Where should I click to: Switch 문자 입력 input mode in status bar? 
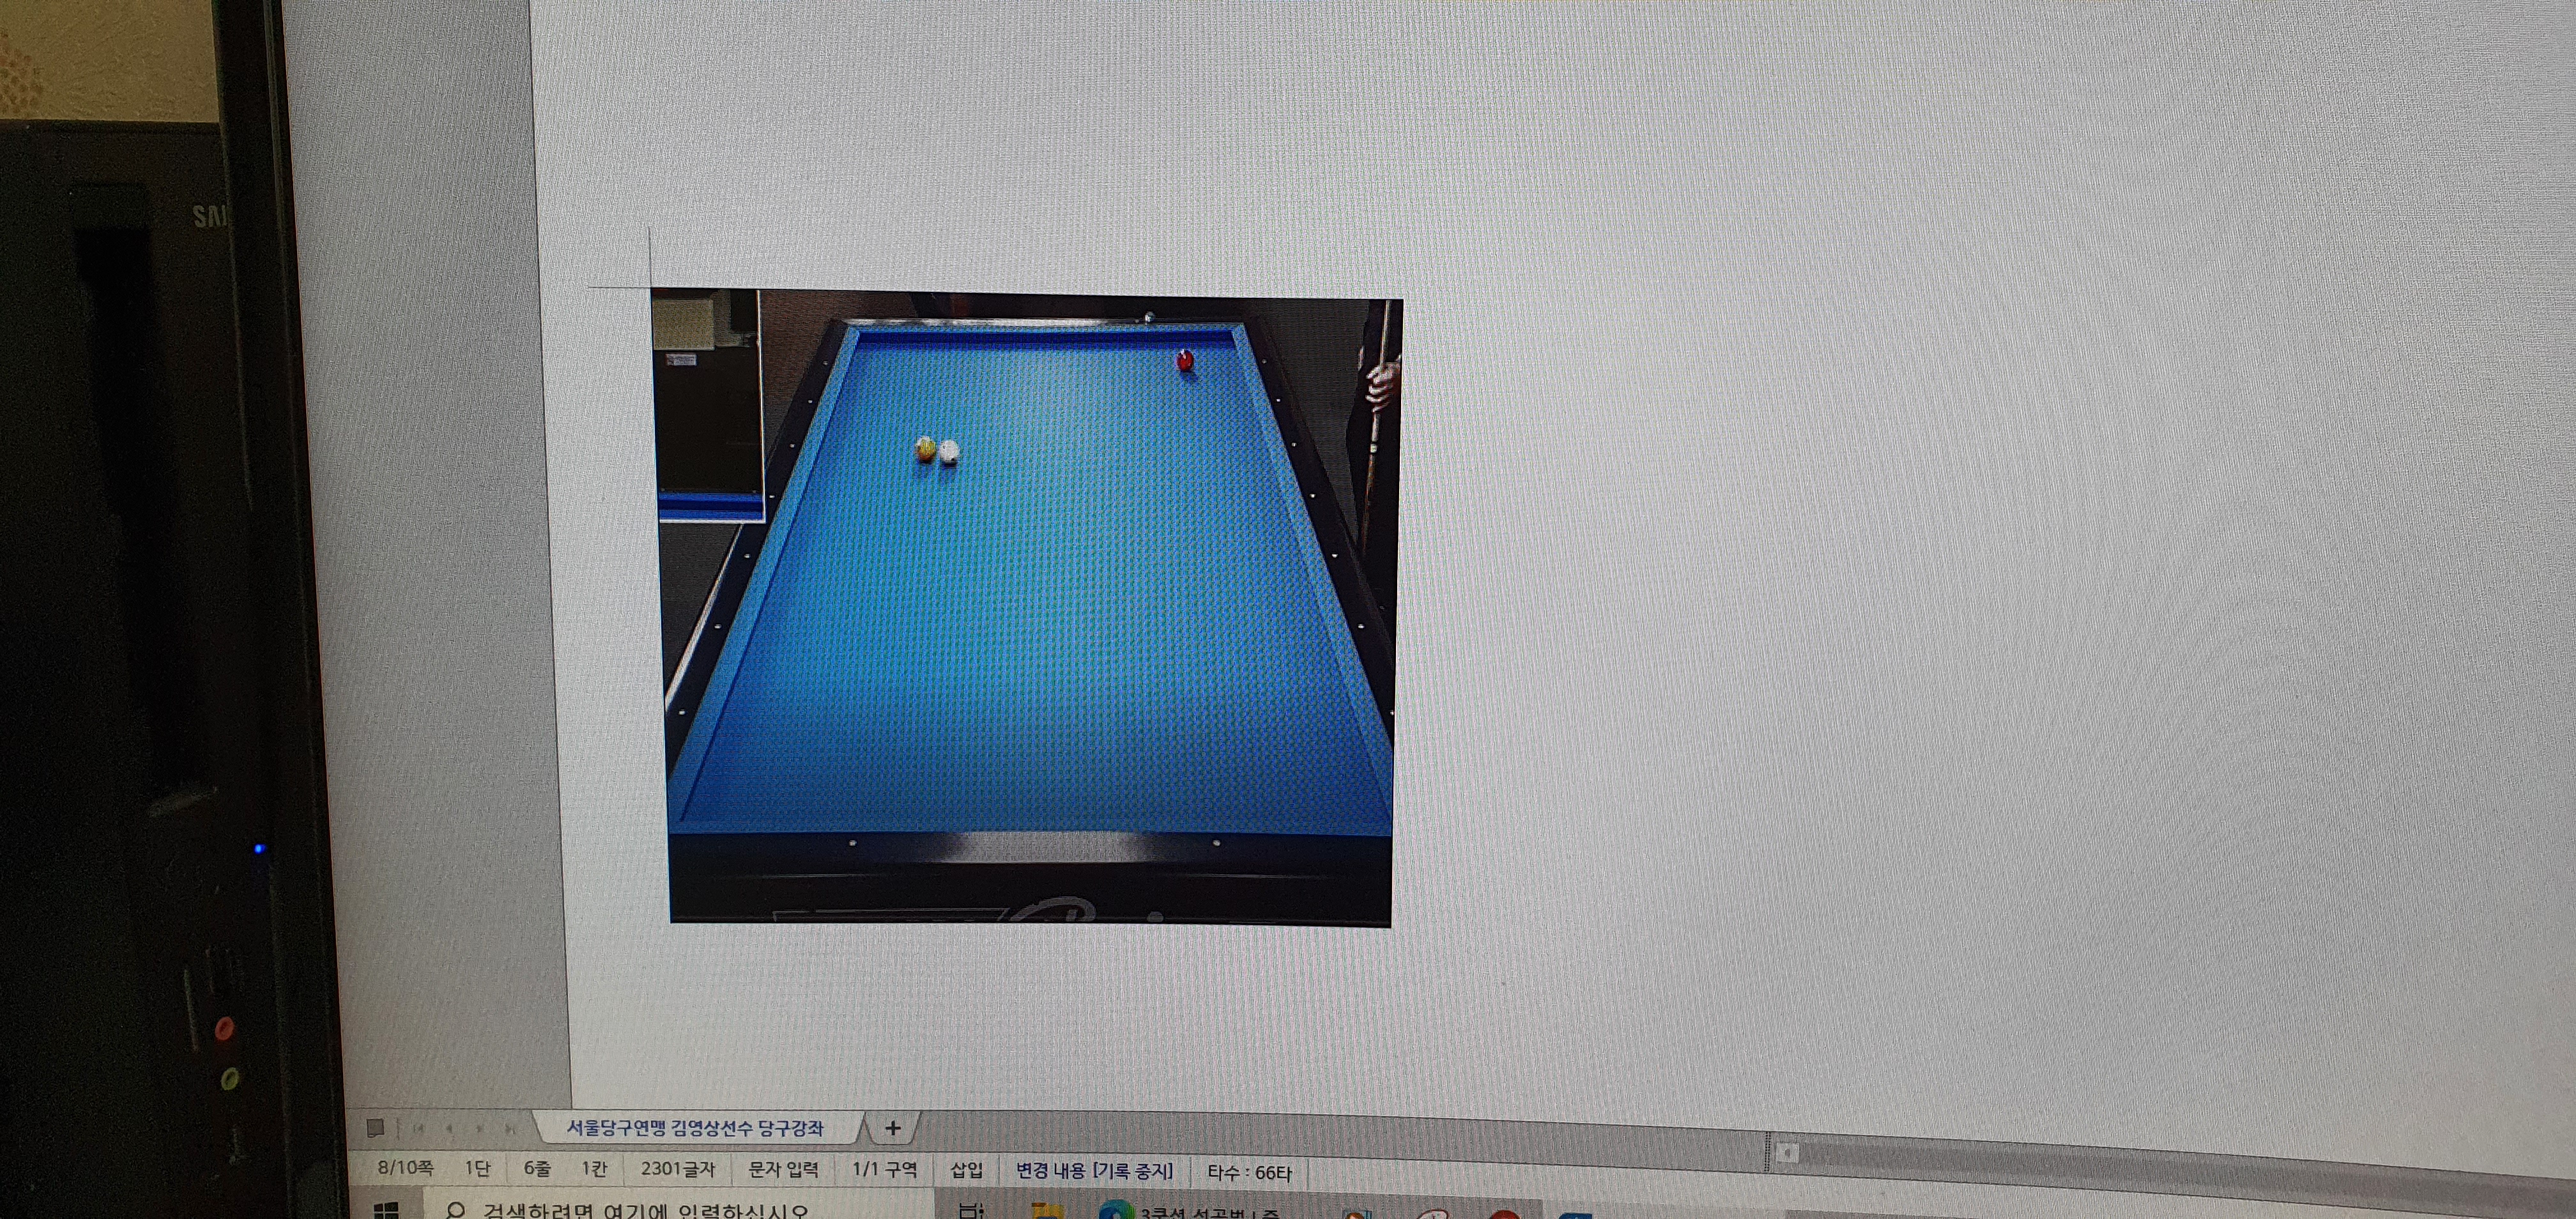[x=783, y=1169]
